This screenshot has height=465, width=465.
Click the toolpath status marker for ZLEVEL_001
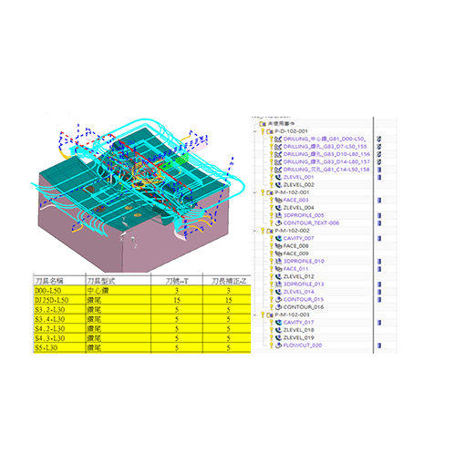pos(379,177)
